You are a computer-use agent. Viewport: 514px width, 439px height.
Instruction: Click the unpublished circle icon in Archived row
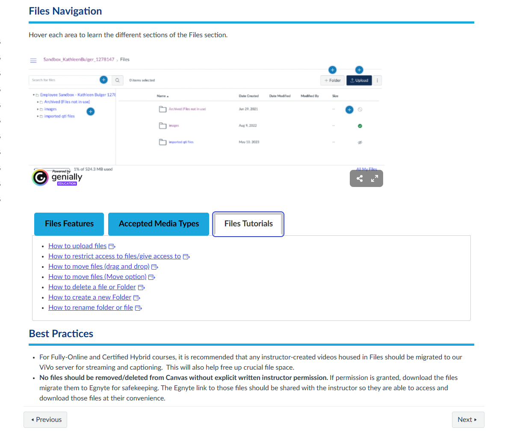coord(360,110)
